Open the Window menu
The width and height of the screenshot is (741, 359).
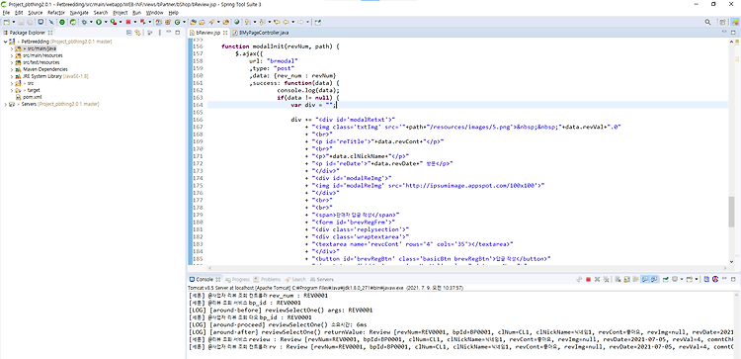pos(154,13)
